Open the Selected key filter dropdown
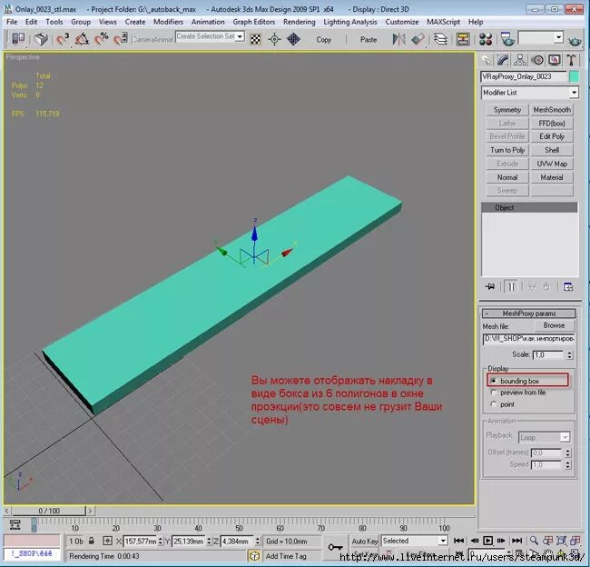The image size is (590, 567). coord(414,541)
